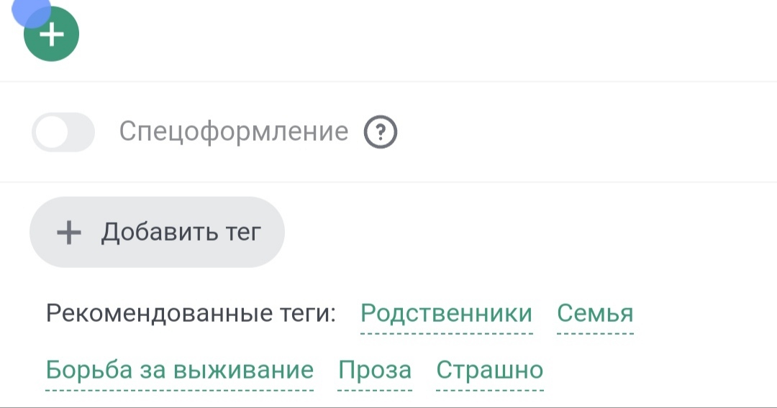Turn on special formatting switch knob
This screenshot has width=777, height=408.
(x=52, y=132)
